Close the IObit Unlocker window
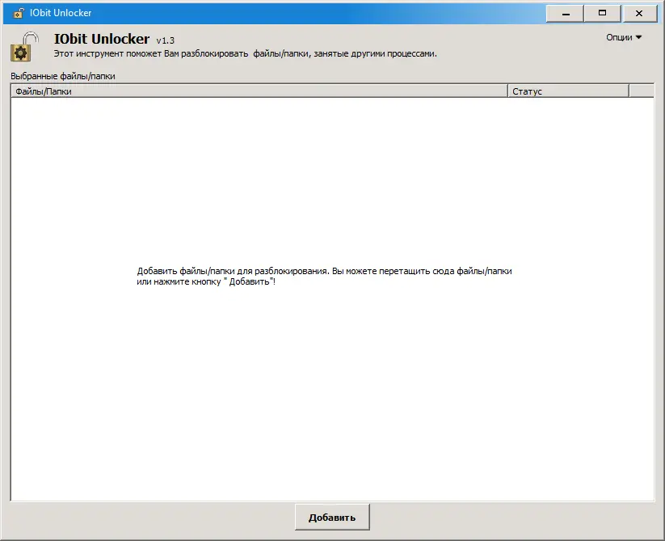Screen dimensions: 665x541 tap(639, 14)
